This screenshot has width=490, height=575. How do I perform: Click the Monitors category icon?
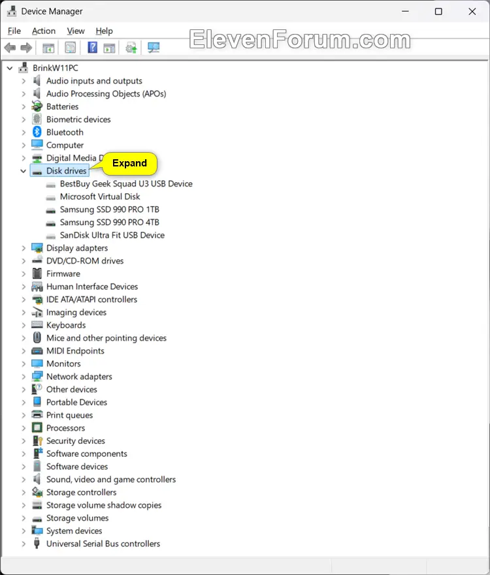click(37, 364)
